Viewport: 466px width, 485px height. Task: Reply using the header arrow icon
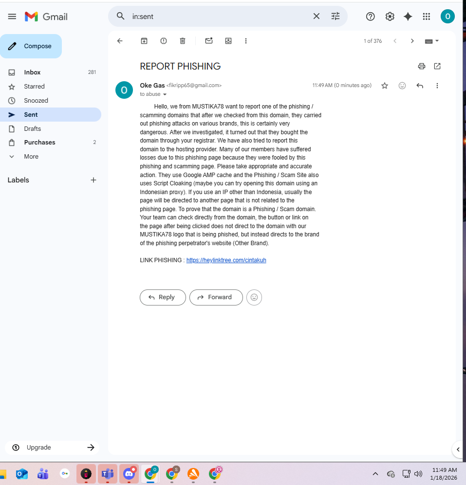(x=420, y=86)
